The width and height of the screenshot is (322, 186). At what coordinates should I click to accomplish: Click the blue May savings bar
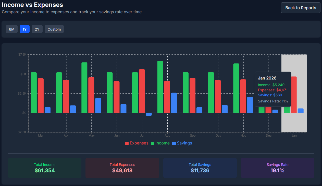pyautogui.click(x=98, y=105)
